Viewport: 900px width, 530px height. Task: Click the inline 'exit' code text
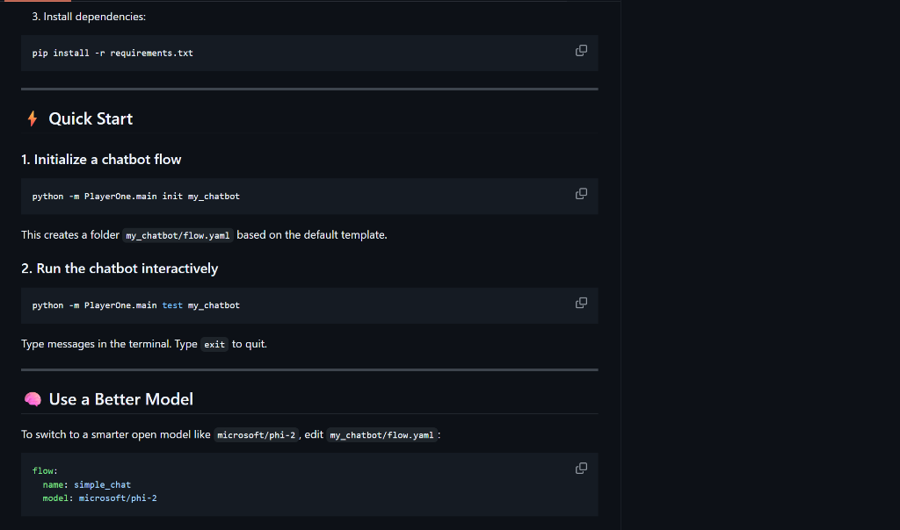pyautogui.click(x=214, y=345)
